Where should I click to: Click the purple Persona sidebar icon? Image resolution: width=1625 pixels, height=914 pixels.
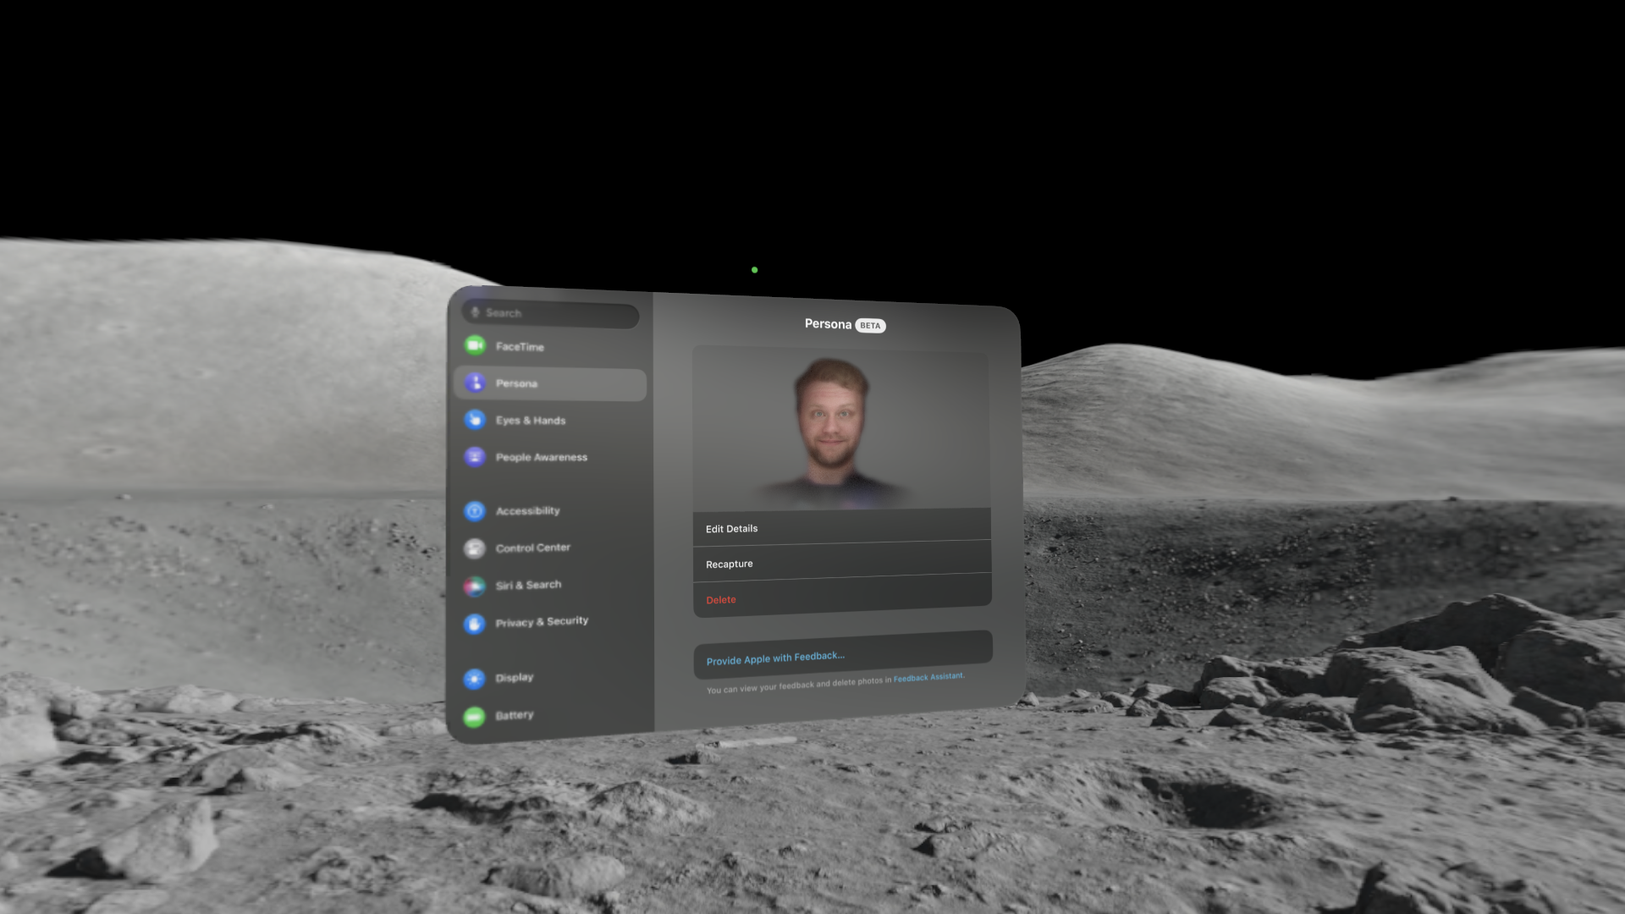[475, 383]
